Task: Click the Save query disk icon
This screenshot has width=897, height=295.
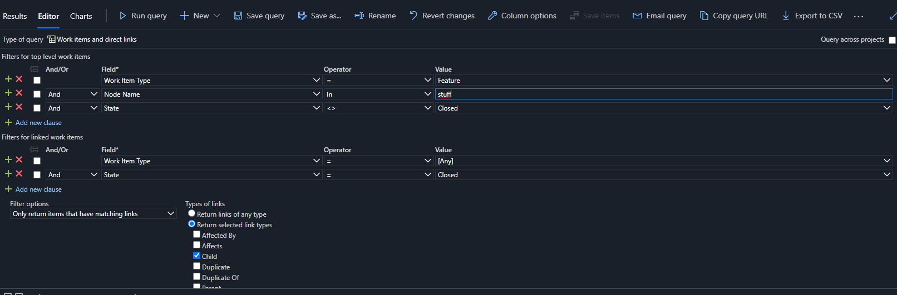Action: (x=238, y=16)
